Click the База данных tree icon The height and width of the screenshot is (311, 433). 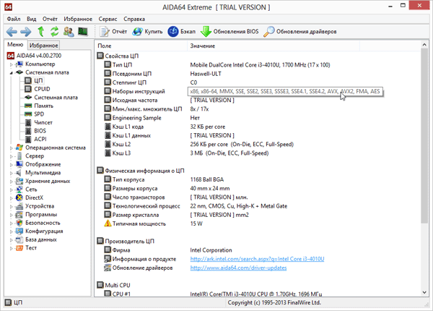click(x=19, y=239)
